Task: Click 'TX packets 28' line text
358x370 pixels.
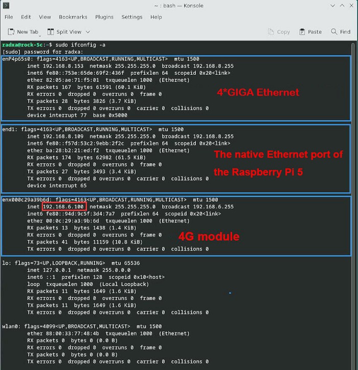Action: point(48,101)
